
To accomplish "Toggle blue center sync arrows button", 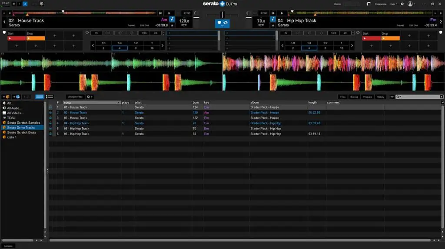I will (x=226, y=23).
